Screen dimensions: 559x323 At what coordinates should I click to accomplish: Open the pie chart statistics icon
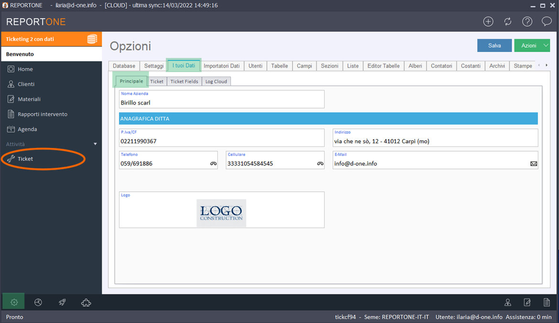[x=38, y=302]
